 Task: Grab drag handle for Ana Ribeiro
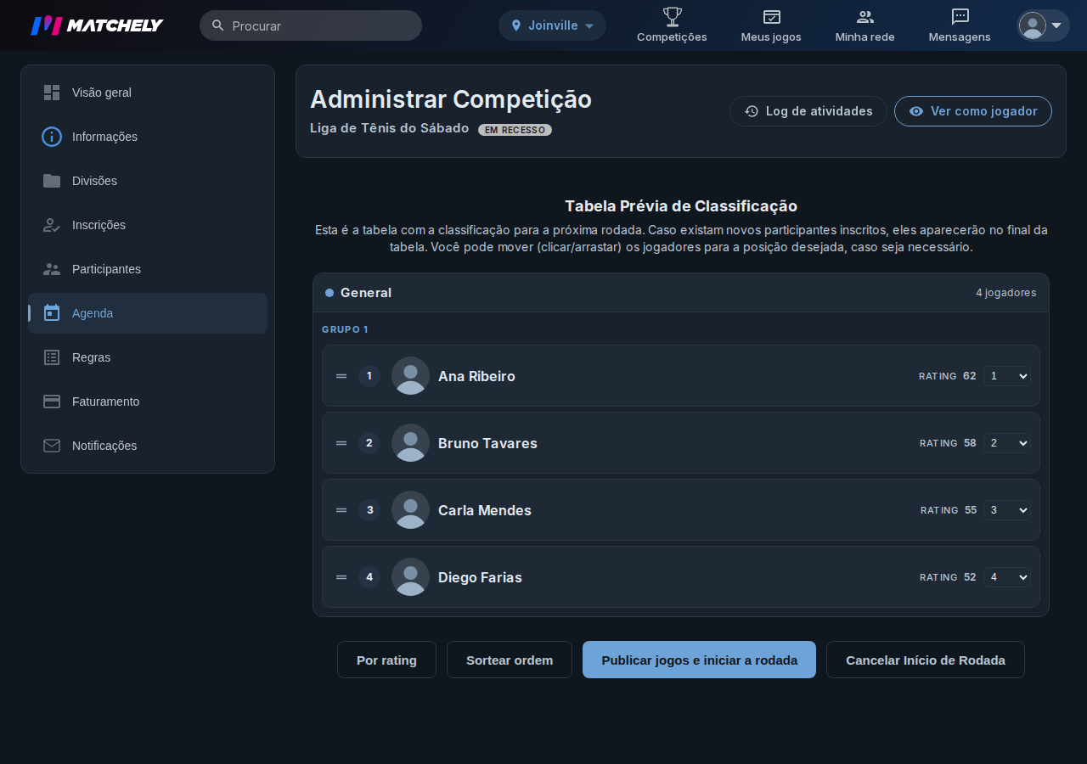tap(341, 376)
